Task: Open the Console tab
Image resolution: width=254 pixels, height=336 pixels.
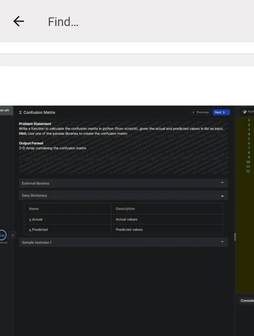Action: pyautogui.click(x=247, y=301)
